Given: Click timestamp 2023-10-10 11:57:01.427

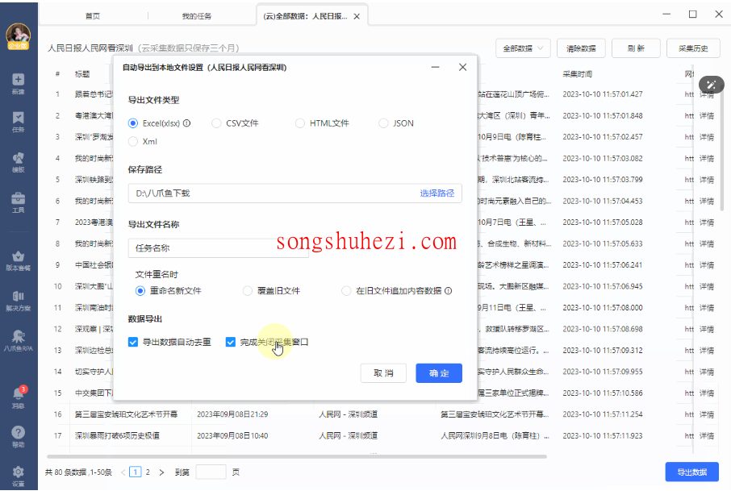Looking at the screenshot, I should [603, 94].
